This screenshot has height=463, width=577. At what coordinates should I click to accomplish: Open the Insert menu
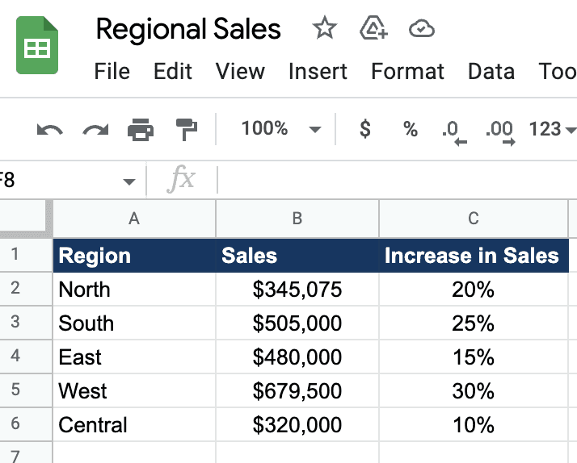coord(318,71)
